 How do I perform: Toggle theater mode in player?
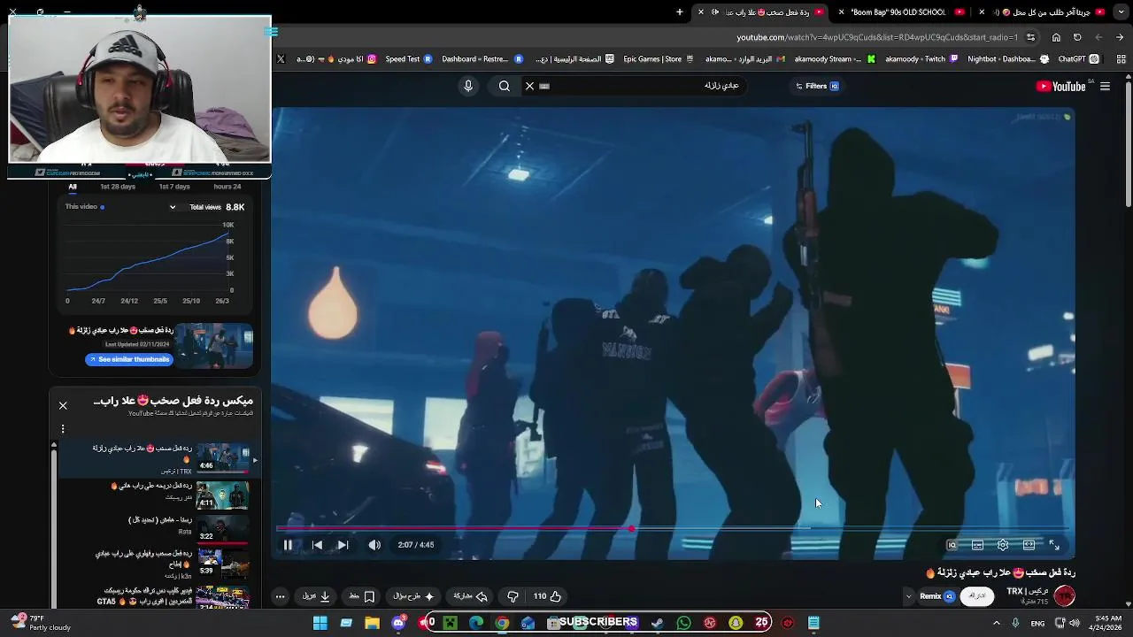1029,545
